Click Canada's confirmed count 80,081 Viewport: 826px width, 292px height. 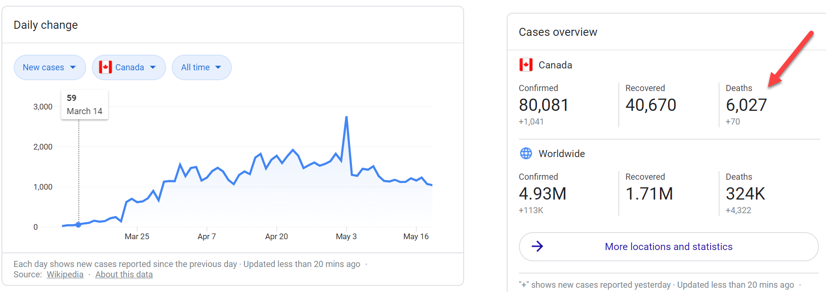pos(544,105)
